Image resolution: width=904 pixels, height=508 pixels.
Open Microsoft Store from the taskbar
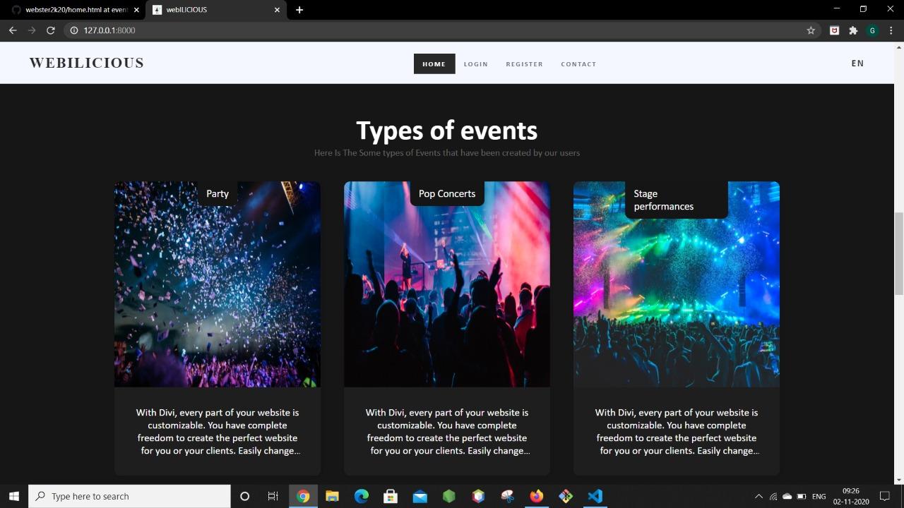[x=391, y=496]
